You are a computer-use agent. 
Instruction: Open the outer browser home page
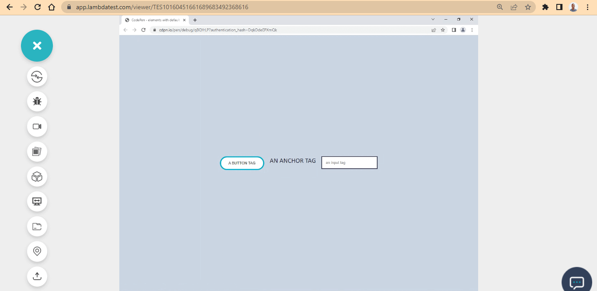tap(52, 7)
